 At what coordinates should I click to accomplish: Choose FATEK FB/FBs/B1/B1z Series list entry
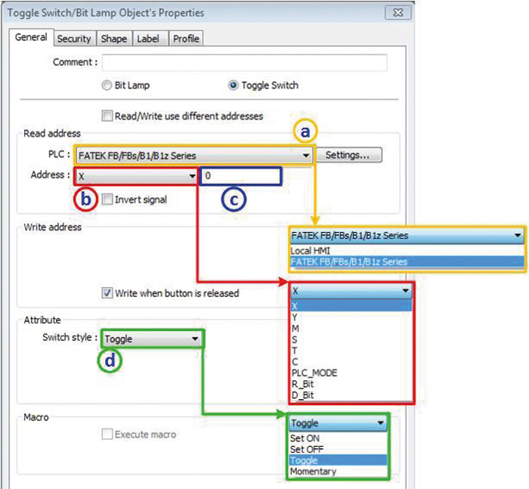click(x=407, y=262)
